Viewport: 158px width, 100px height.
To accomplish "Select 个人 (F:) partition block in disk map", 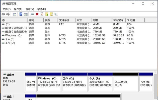I will [100, 82].
